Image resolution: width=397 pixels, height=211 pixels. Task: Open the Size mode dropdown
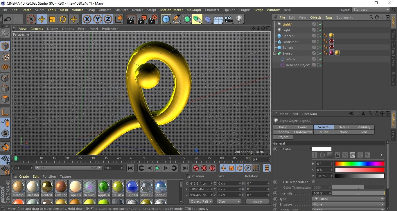(229, 201)
